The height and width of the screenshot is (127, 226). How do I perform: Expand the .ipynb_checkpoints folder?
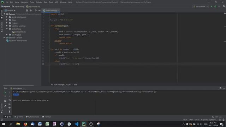coord(7,17)
